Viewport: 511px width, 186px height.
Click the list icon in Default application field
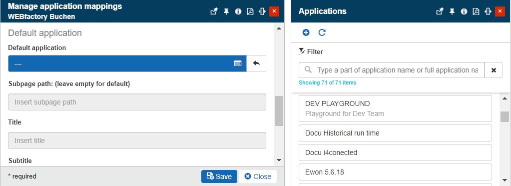pos(238,63)
